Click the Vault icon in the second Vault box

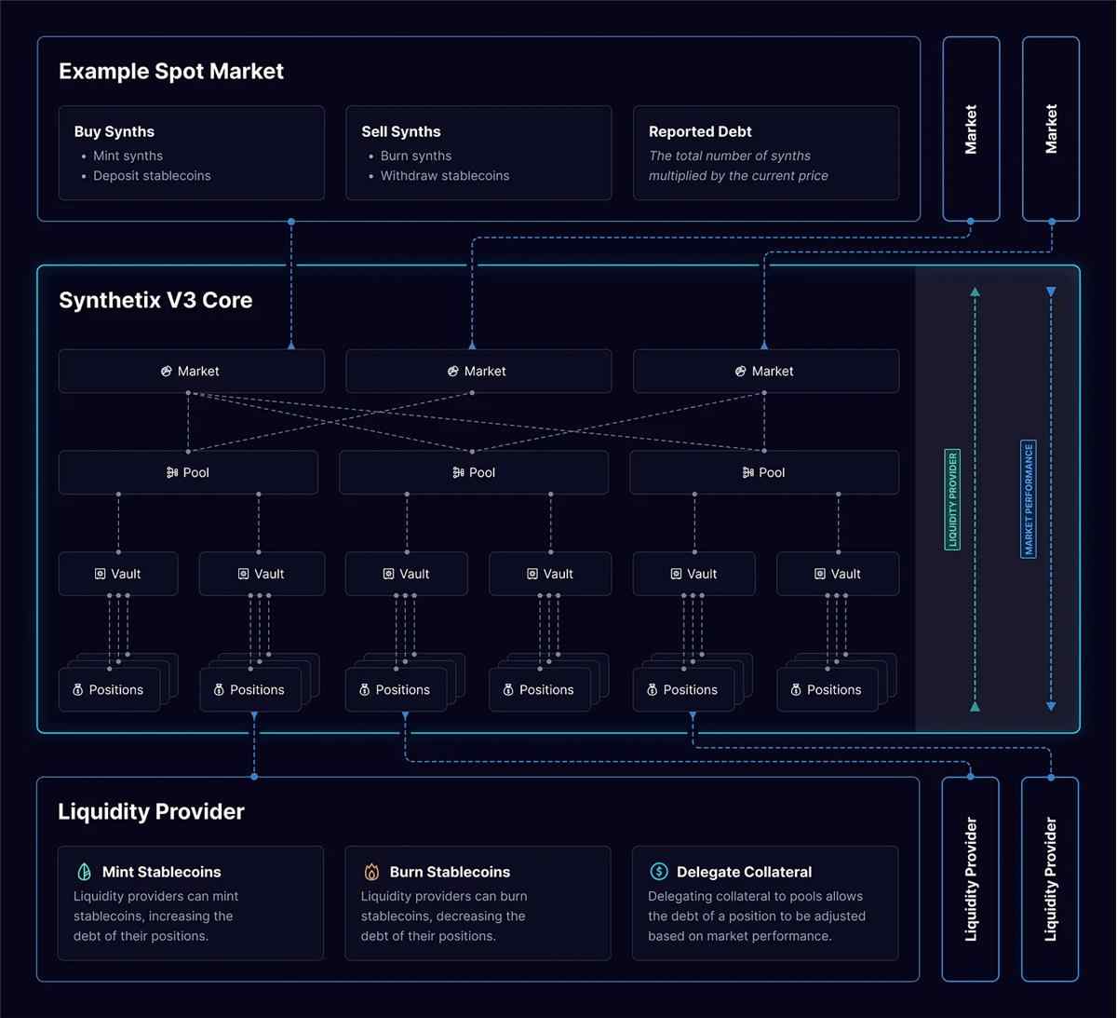click(243, 574)
